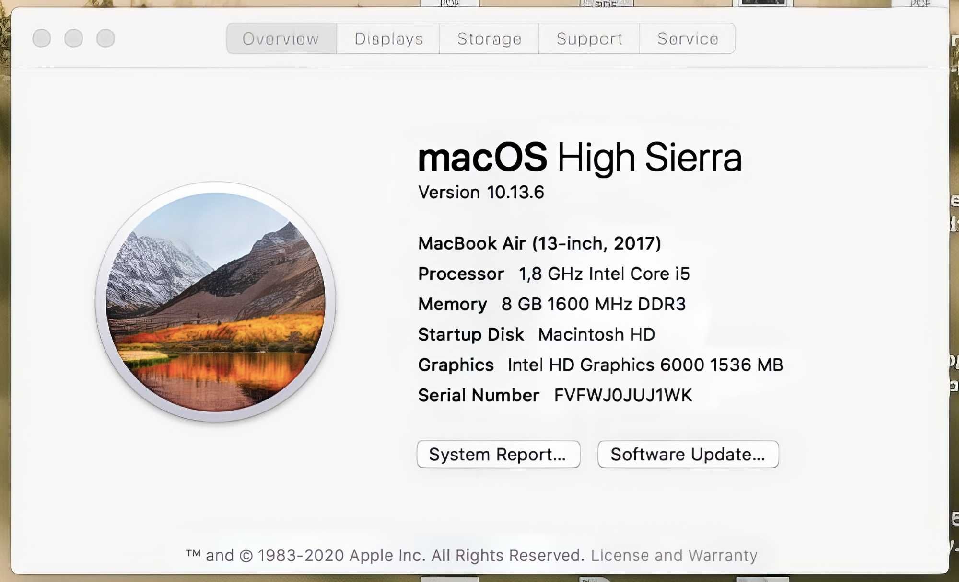The width and height of the screenshot is (959, 582).
Task: Open the Storage tab
Action: (x=489, y=38)
